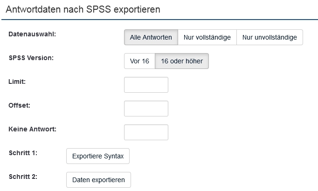Click the "Datenauswahl:" label
318x191 pixels.
[x=32, y=34]
